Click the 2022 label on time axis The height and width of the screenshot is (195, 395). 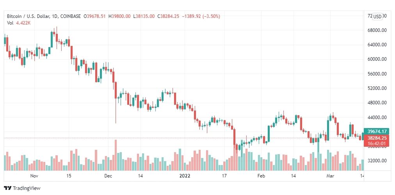pos(185,176)
